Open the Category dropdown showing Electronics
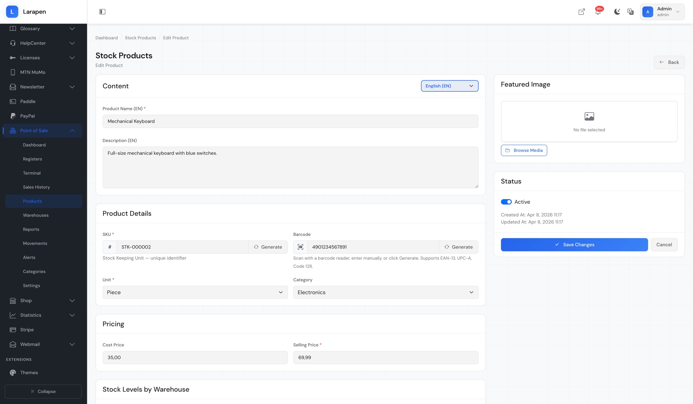The image size is (693, 404). [x=385, y=292]
